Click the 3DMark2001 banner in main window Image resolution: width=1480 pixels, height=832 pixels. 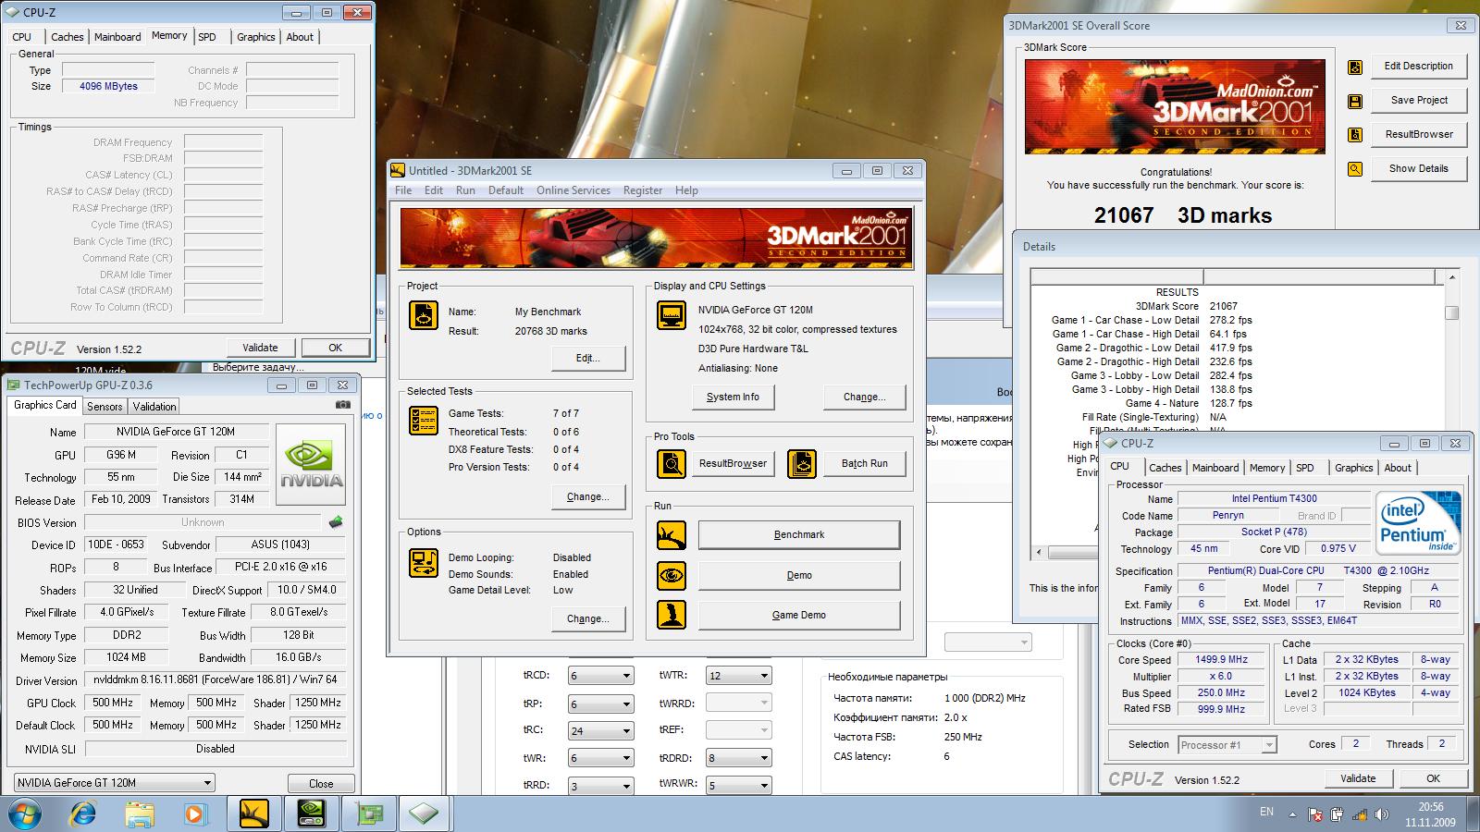tap(656, 238)
